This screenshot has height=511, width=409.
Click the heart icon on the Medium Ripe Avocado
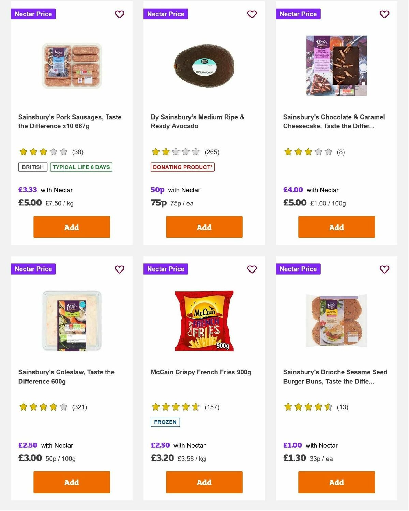click(x=252, y=14)
